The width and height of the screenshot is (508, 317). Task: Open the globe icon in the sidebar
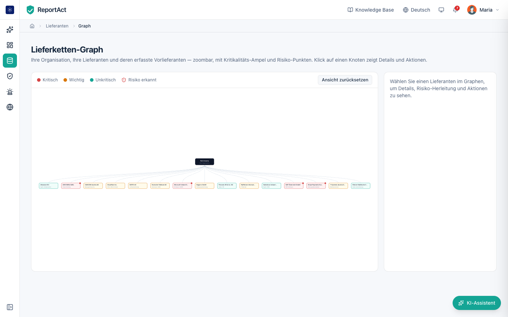10,107
